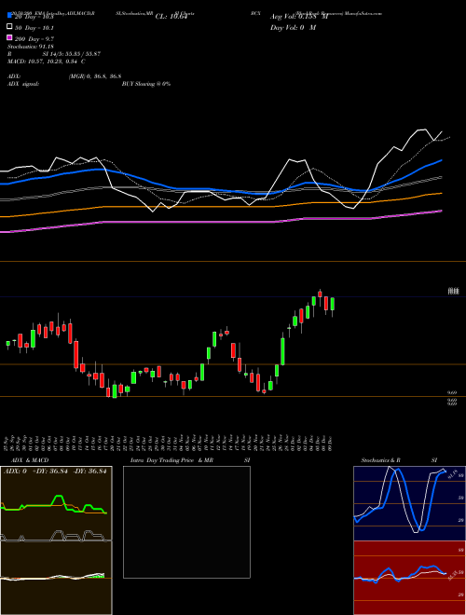Select the '50 Day - 10.1' label
This screenshot has width=466, height=615.
pos(34,28)
